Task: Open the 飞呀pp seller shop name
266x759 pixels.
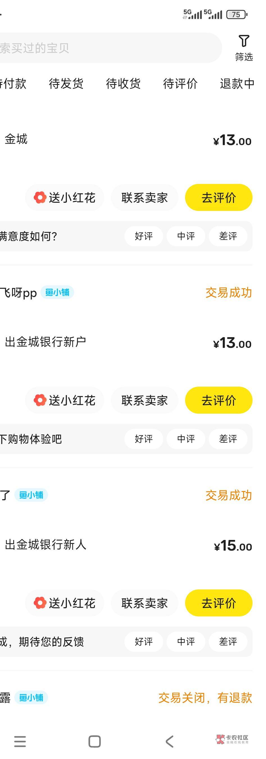Action: coord(18,293)
